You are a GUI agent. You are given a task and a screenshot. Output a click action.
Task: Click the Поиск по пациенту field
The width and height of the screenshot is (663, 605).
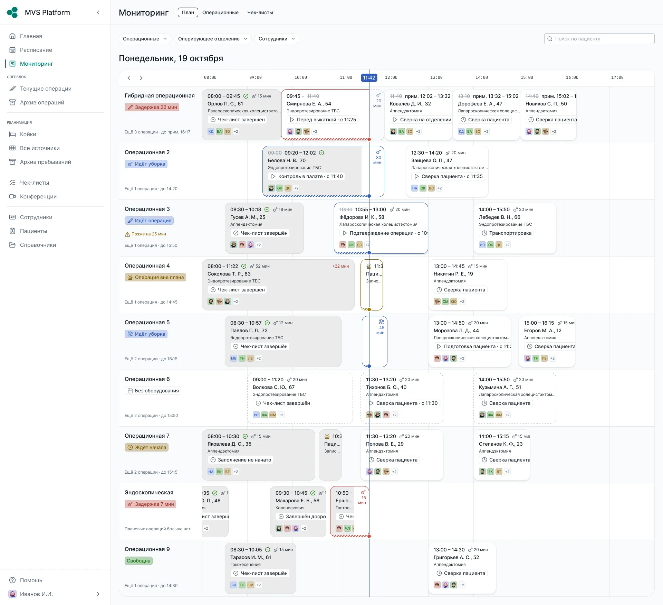pyautogui.click(x=599, y=39)
